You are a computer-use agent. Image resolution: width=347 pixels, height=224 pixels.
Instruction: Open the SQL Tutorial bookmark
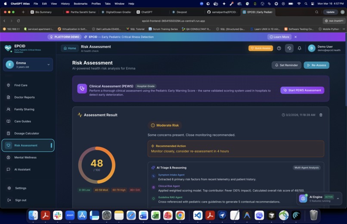(x=135, y=29)
